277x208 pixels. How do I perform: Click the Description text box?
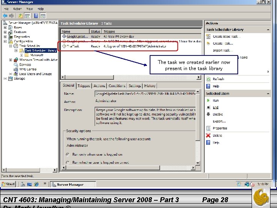point(145,116)
